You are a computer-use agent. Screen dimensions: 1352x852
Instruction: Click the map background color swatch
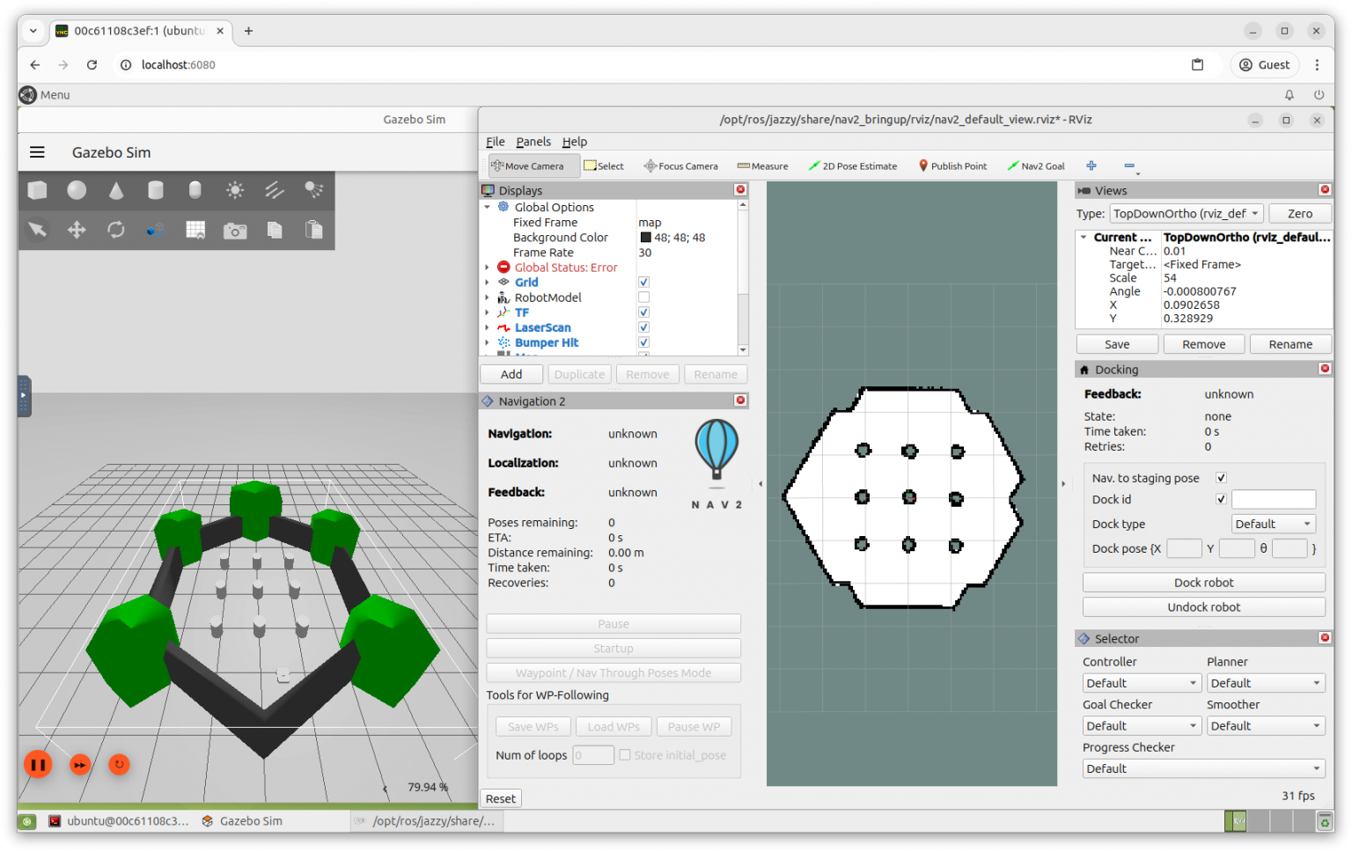(646, 237)
